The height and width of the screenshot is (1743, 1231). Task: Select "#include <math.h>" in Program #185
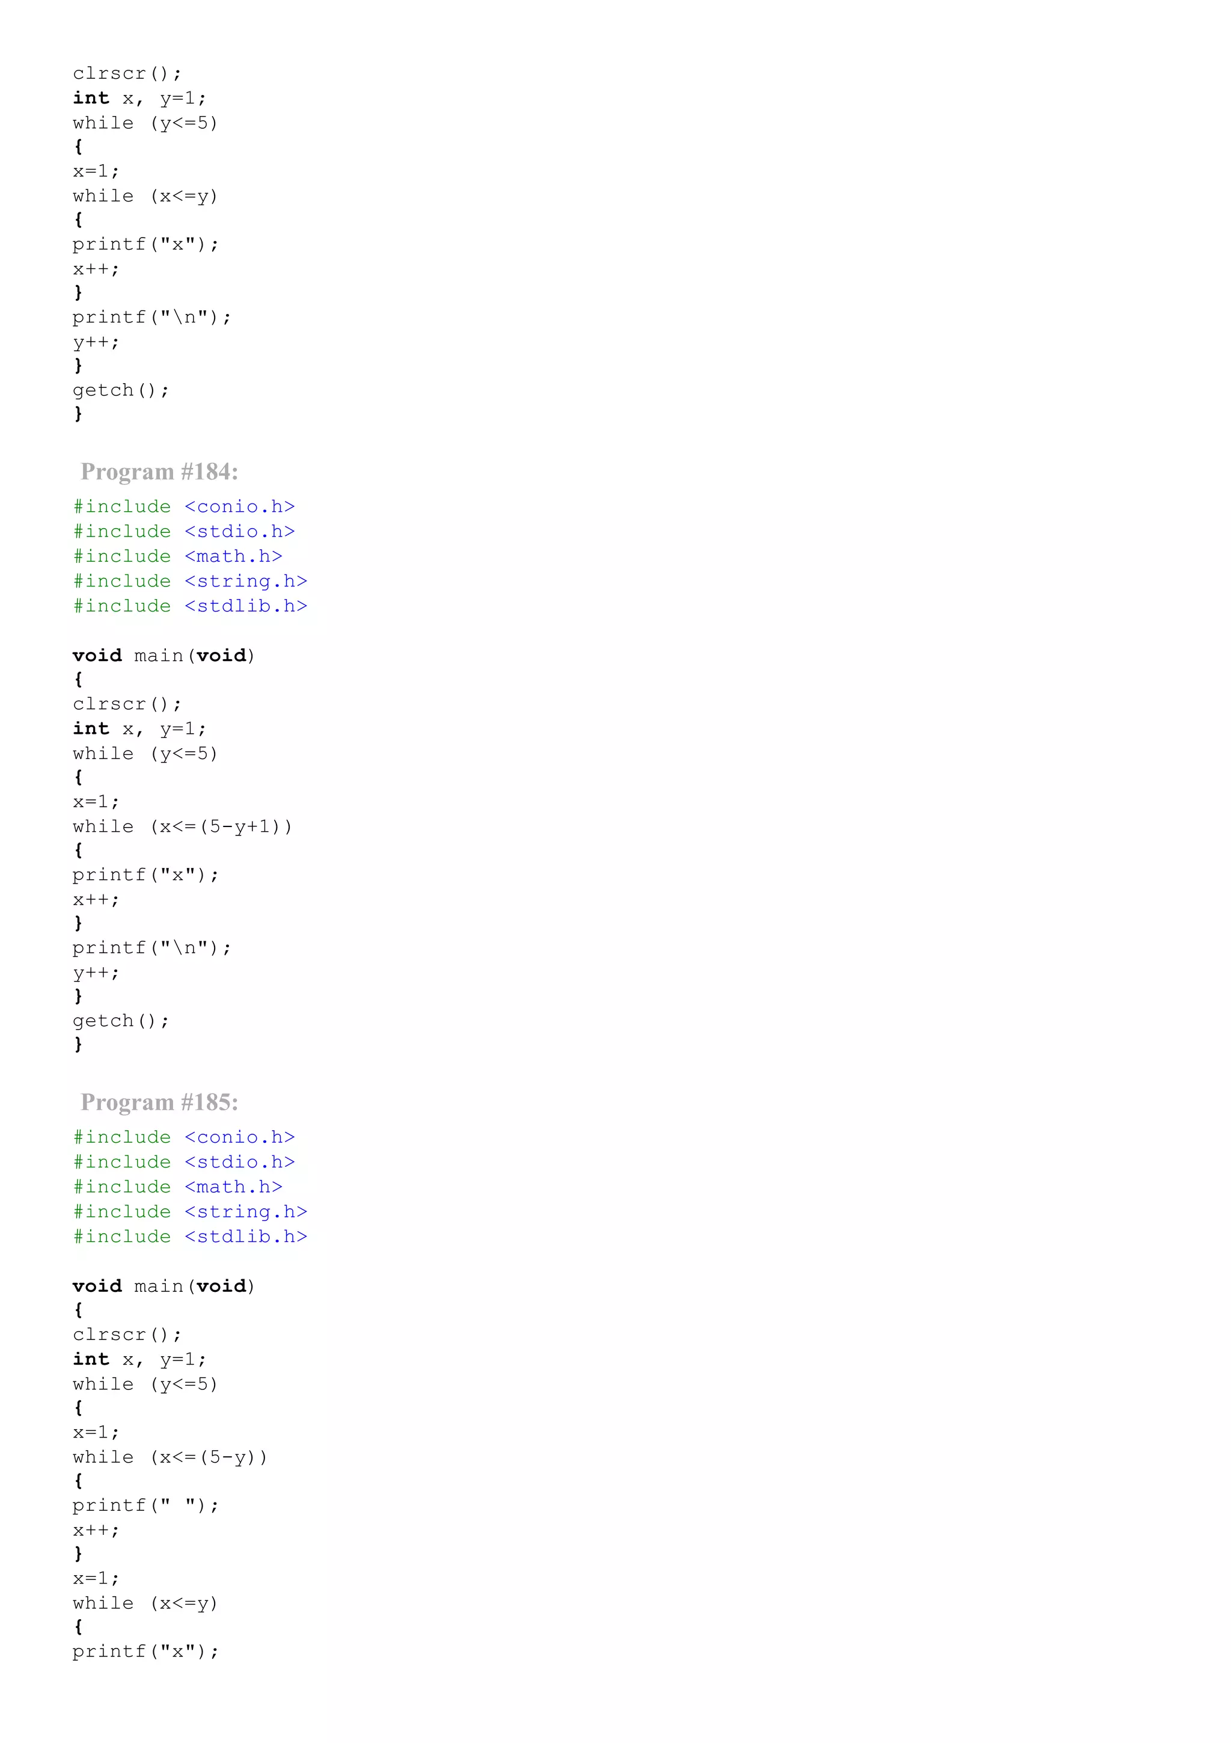click(x=177, y=1187)
